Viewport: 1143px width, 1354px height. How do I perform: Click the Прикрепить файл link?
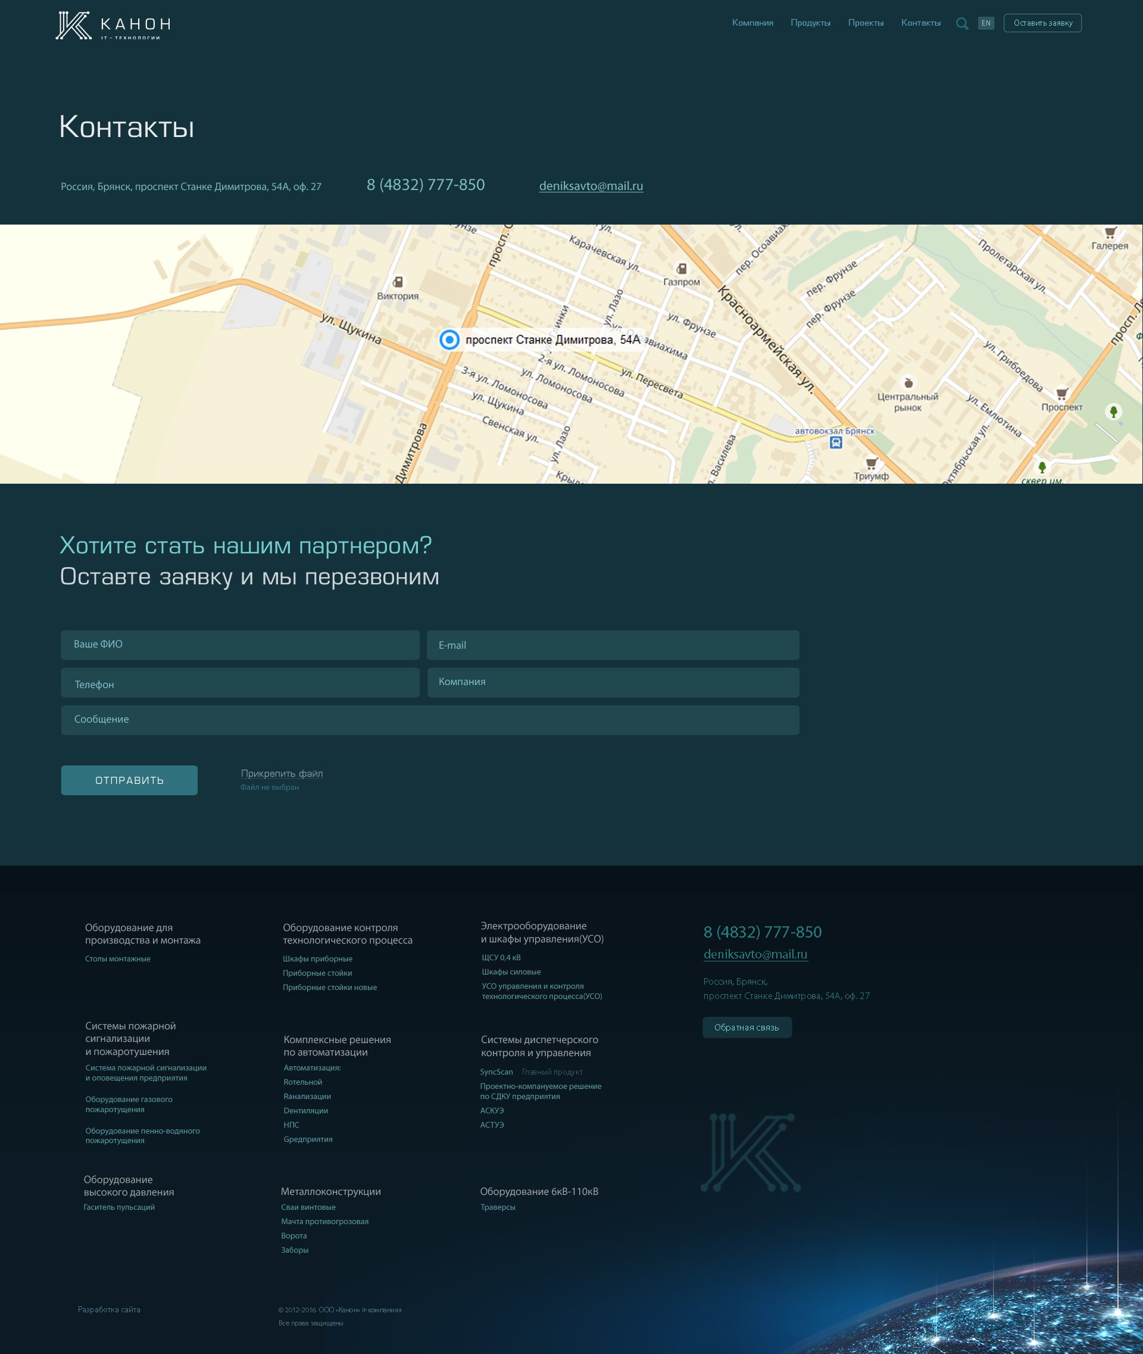point(282,773)
